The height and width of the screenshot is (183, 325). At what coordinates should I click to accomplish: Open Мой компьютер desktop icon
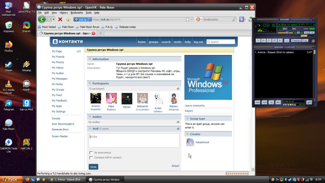point(8,9)
